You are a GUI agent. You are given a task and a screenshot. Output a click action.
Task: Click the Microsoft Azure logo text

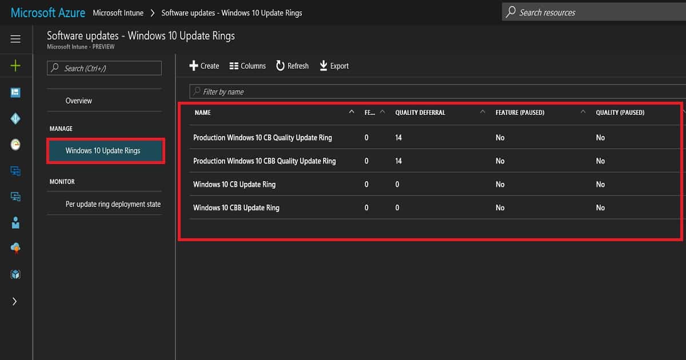pos(48,13)
